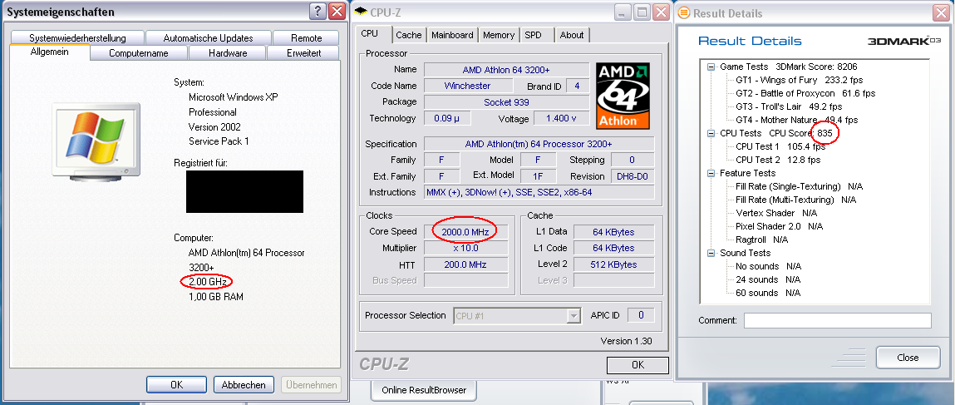Select CPU Test 2 row
This screenshot has width=955, height=405.
778,160
